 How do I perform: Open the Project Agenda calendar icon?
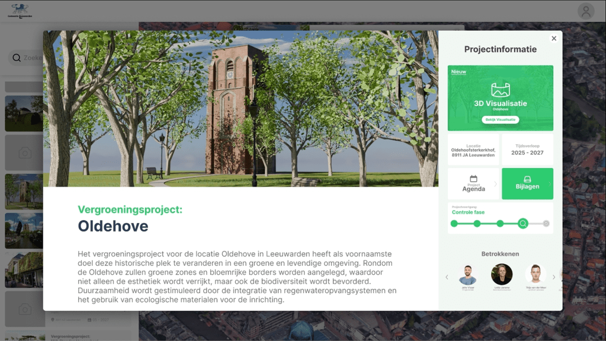click(x=473, y=179)
